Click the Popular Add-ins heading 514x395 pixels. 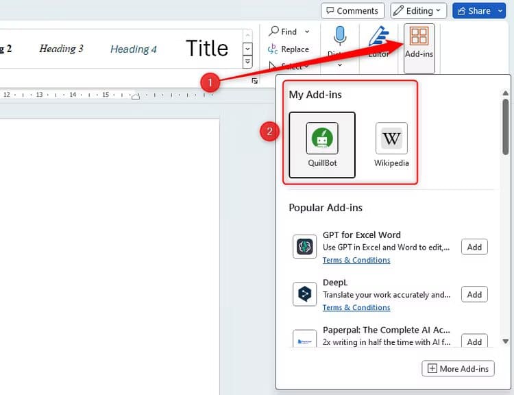coord(326,208)
